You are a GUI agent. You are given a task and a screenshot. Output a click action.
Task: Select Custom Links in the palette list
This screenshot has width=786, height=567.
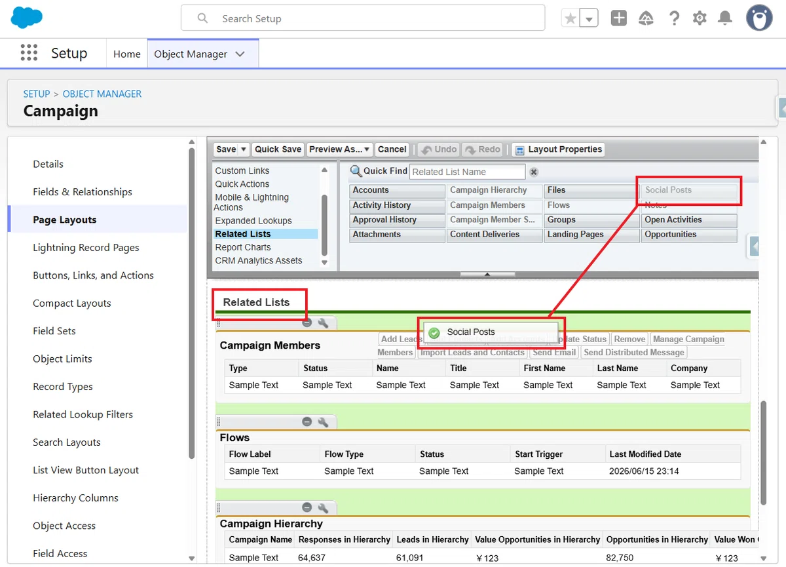pyautogui.click(x=242, y=170)
